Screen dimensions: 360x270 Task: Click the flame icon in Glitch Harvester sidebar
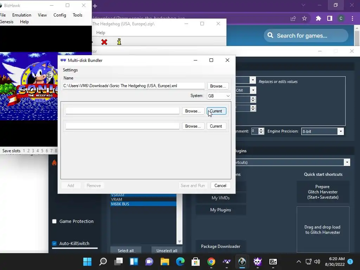tap(54, 163)
